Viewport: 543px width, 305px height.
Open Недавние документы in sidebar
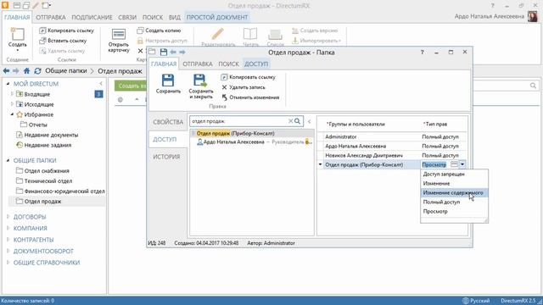click(48, 135)
